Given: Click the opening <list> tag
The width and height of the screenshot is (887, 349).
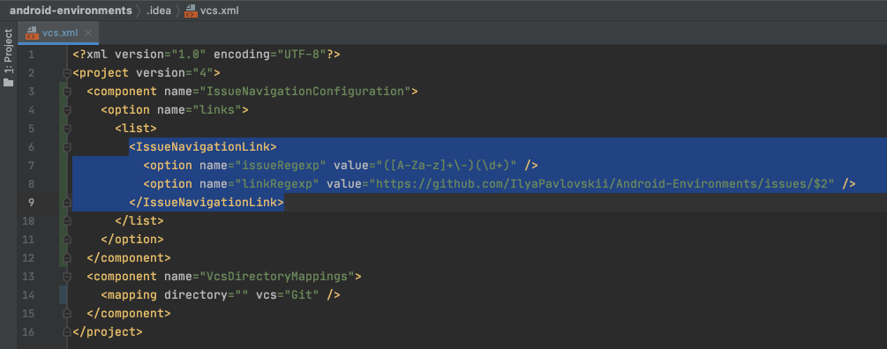Looking at the screenshot, I should (136, 129).
